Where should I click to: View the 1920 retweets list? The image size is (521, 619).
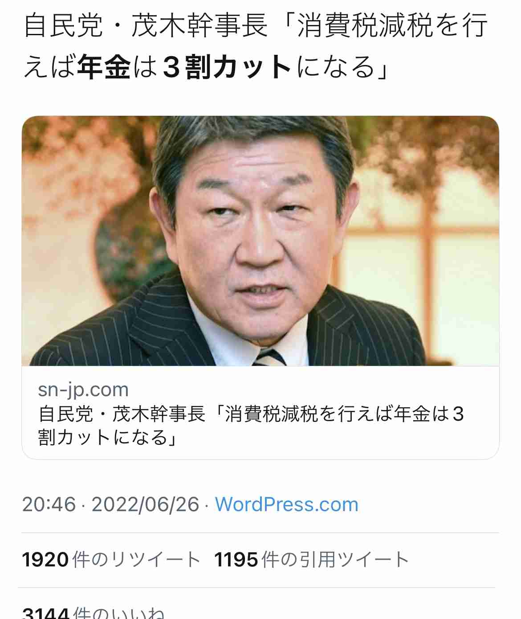click(111, 560)
